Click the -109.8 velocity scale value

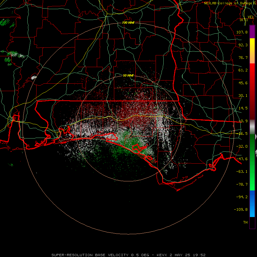pyautogui.click(x=241, y=210)
